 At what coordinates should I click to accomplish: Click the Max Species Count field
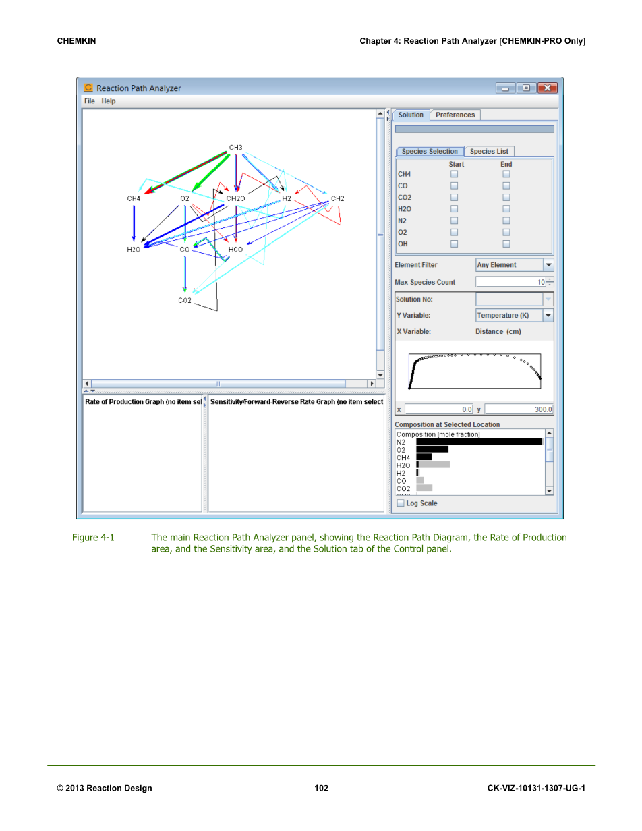pos(510,282)
